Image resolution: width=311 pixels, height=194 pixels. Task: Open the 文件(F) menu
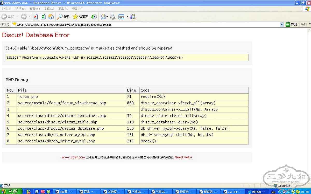pyautogui.click(x=6, y=9)
